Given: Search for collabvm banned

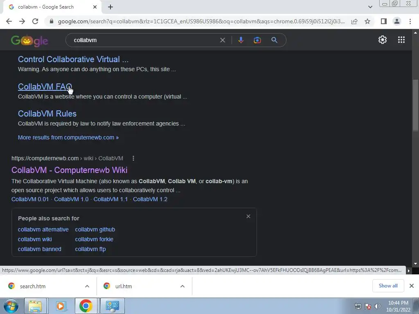Looking at the screenshot, I should [40, 249].
